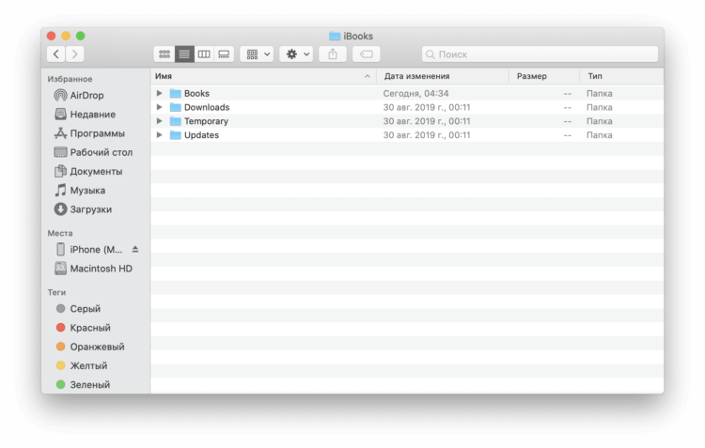
Task: Go back with the left arrow button
Action: [x=55, y=54]
